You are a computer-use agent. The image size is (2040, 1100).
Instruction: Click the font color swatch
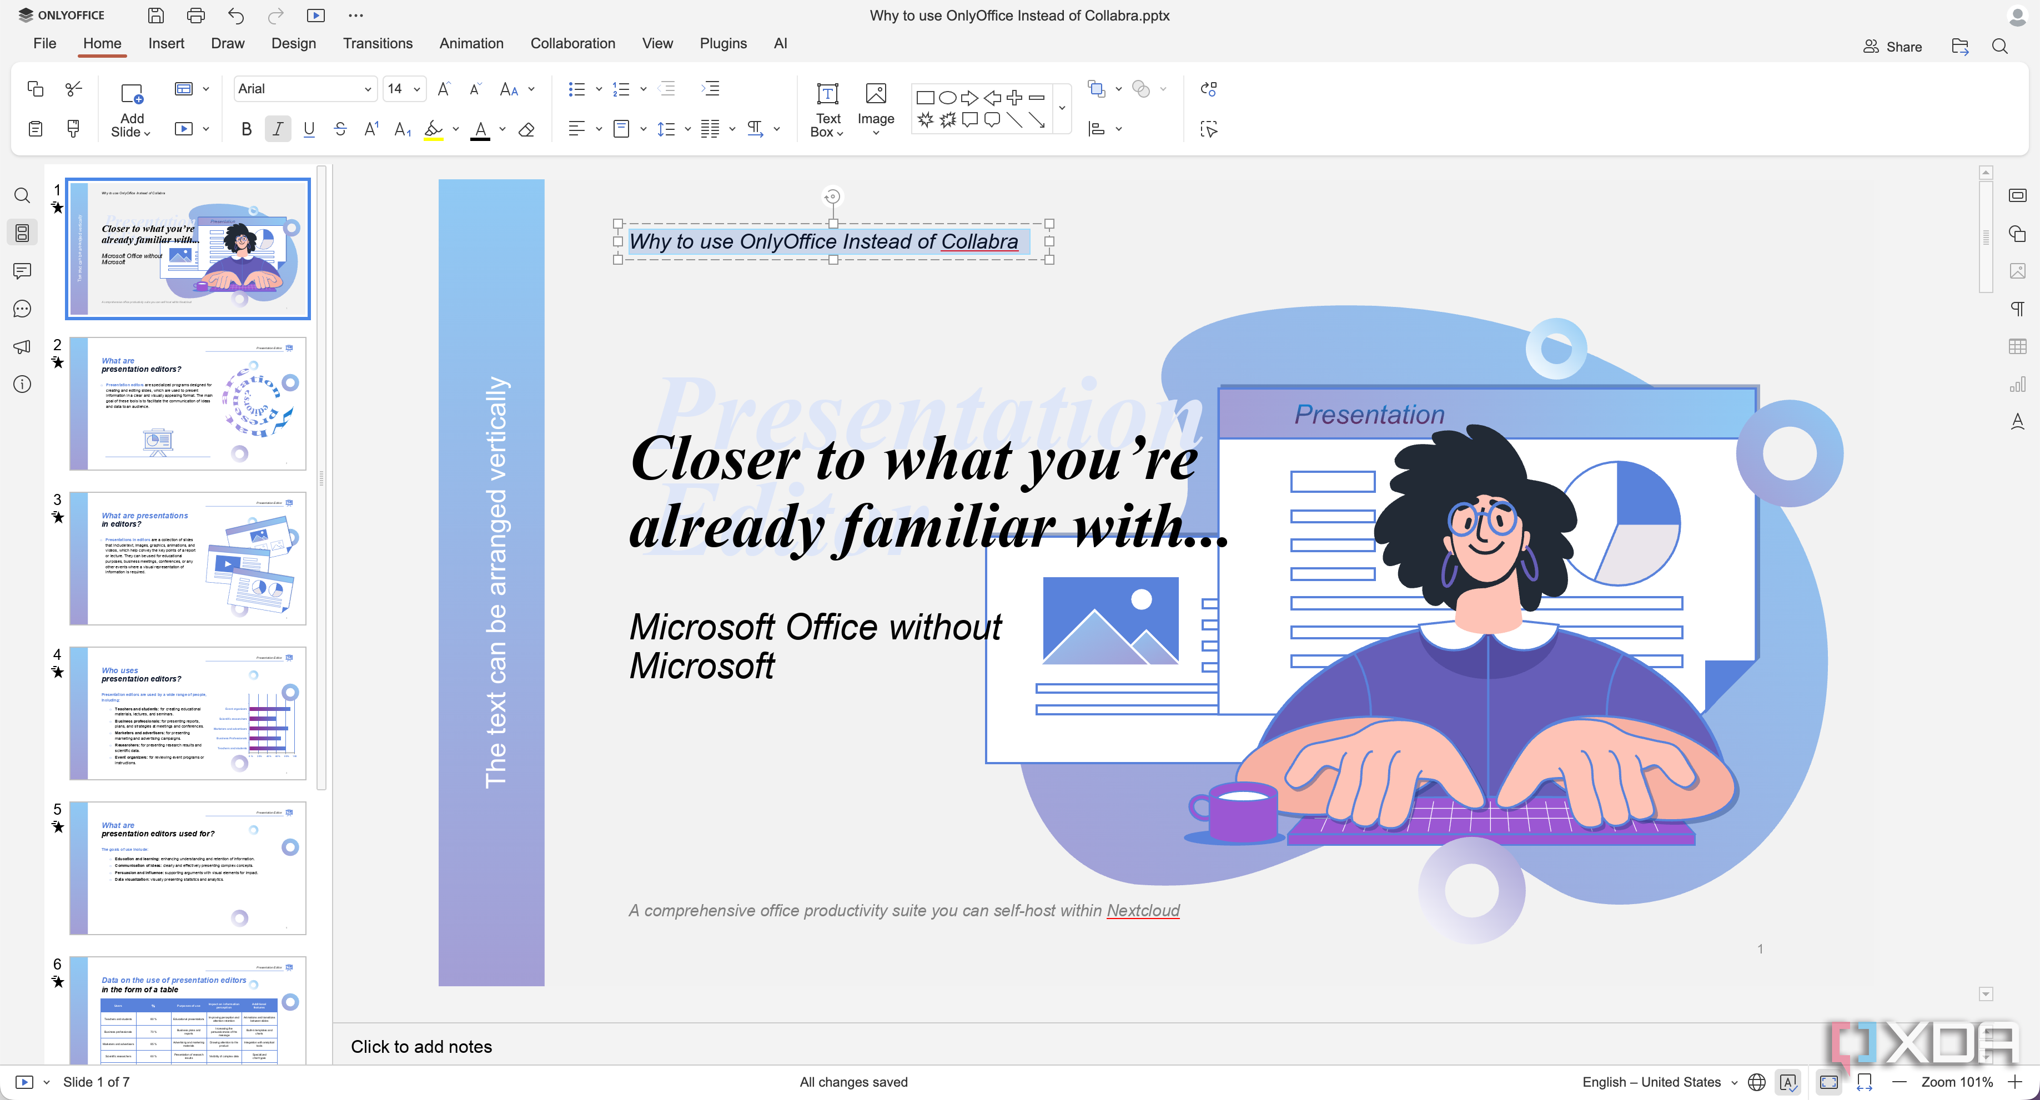click(480, 130)
